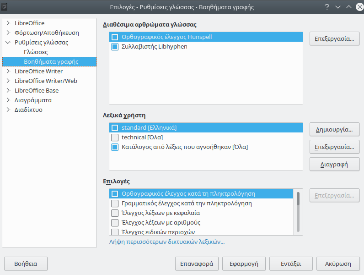Click the title bar downward chevron icon

point(338,7)
